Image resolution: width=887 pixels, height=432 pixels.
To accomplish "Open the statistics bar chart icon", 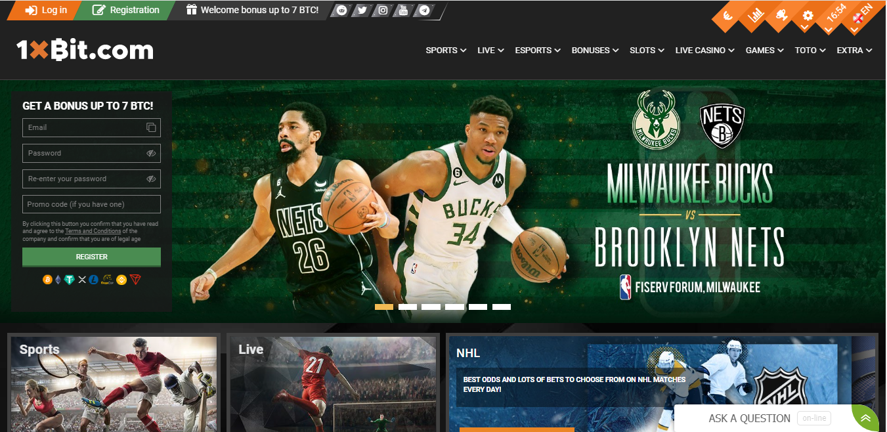I will click(x=756, y=15).
